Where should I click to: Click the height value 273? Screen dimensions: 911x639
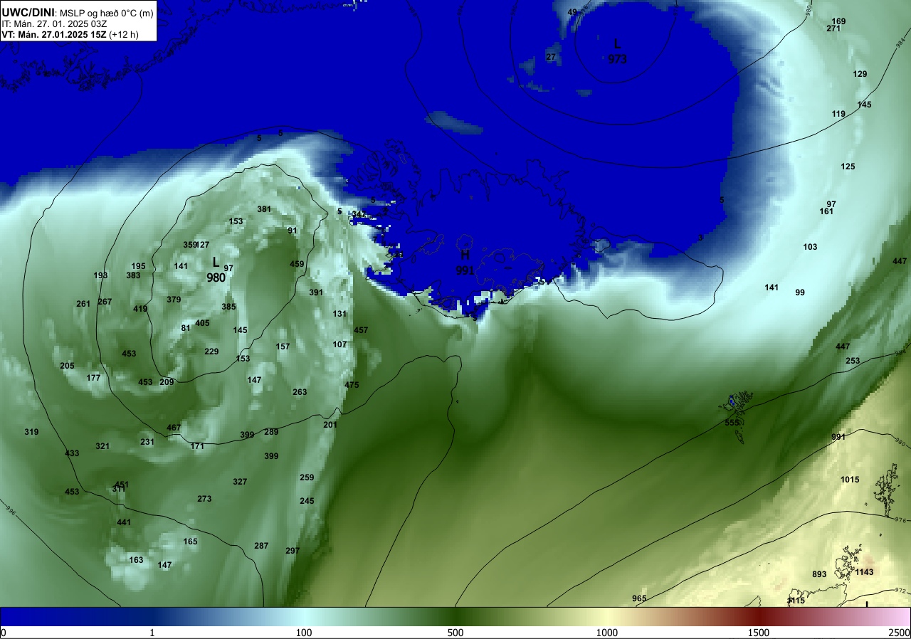[x=204, y=499]
